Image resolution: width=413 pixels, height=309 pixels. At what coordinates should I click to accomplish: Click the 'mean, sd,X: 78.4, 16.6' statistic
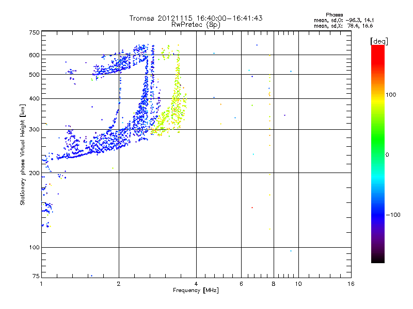tap(343, 26)
